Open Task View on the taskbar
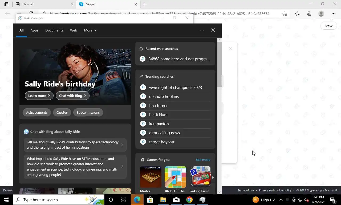Screen dimensions: 341x205 (124, 200)
